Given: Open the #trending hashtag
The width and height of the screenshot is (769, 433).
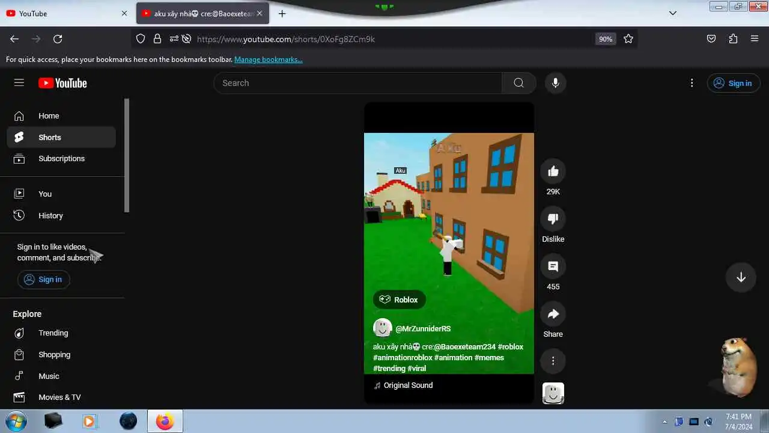Looking at the screenshot, I should (x=389, y=369).
